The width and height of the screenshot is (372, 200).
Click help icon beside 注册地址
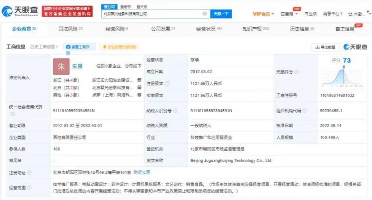point(29,173)
